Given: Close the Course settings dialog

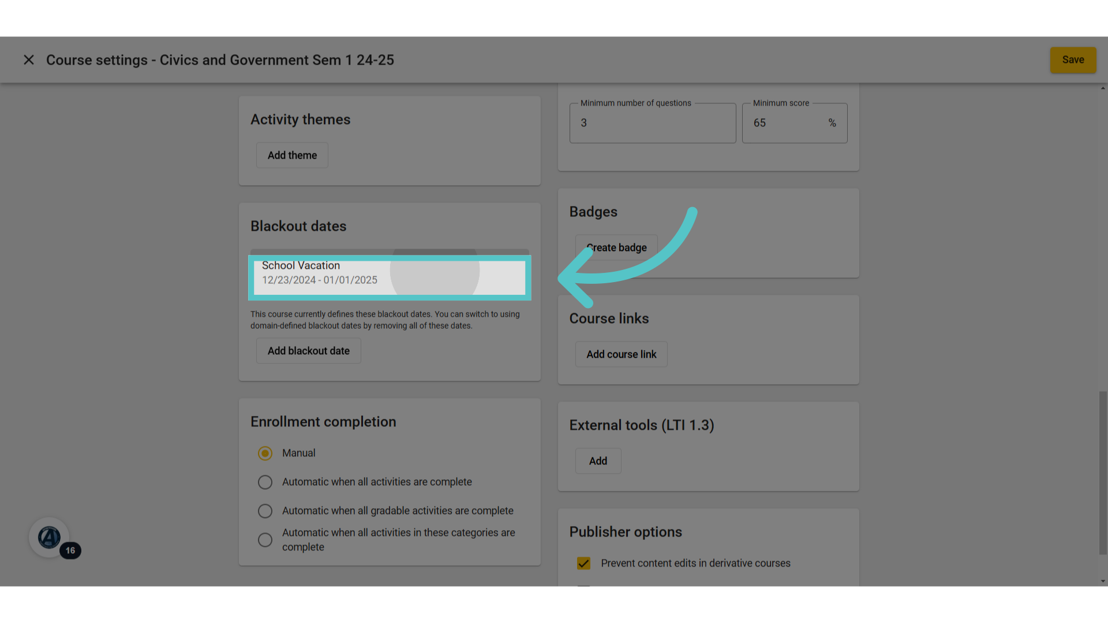Looking at the screenshot, I should 29,60.
